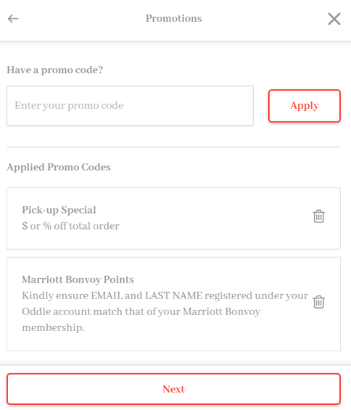Go back using the left arrow icon

pos(13,19)
